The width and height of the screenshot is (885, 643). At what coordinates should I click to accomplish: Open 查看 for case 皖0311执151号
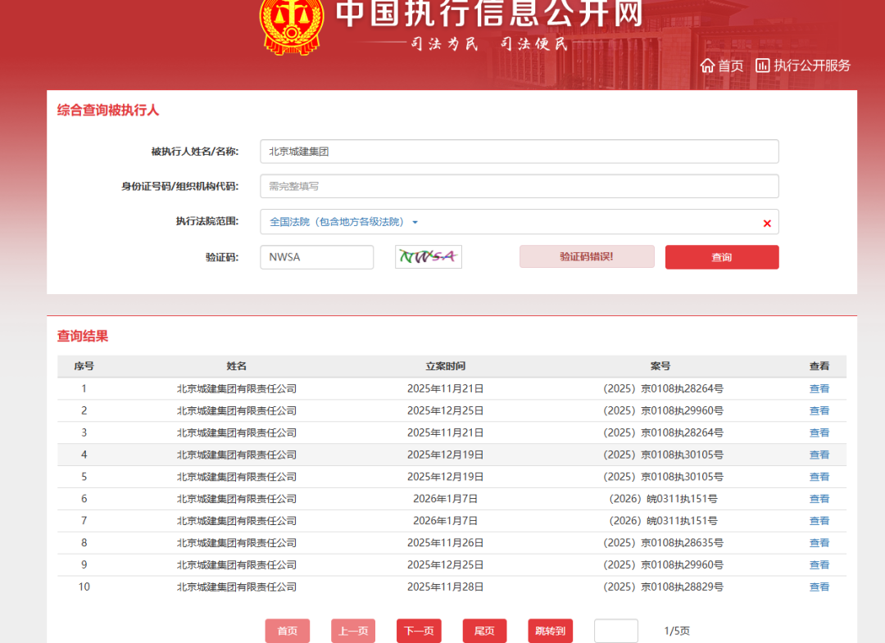(819, 498)
